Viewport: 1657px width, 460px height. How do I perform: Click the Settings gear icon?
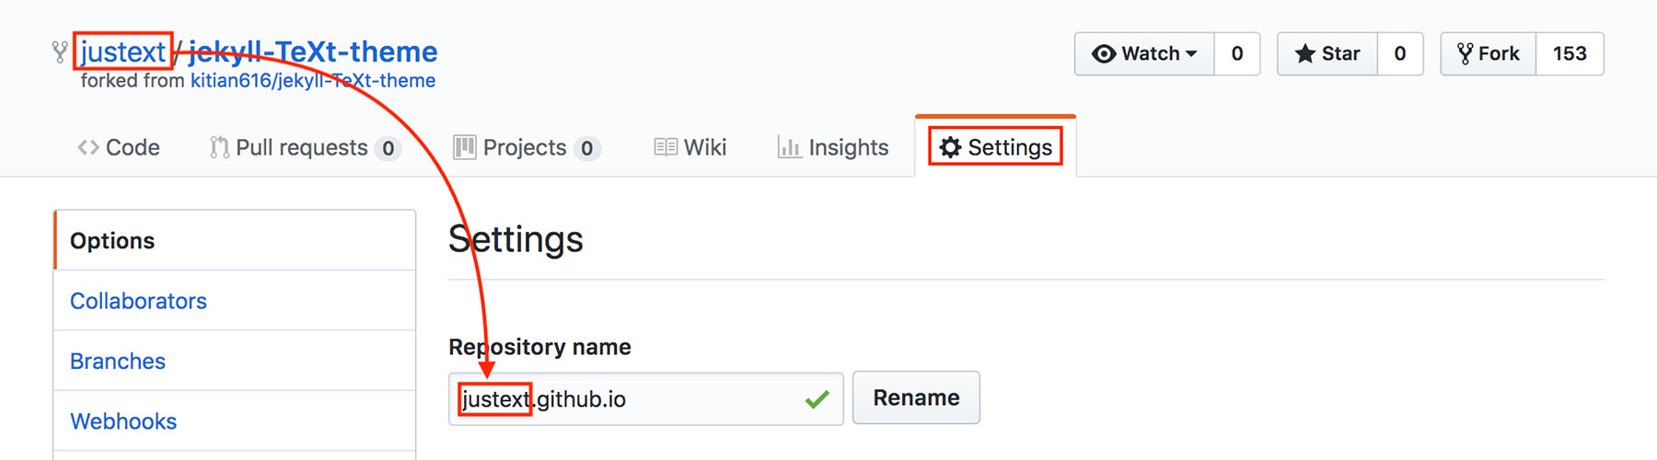point(950,147)
